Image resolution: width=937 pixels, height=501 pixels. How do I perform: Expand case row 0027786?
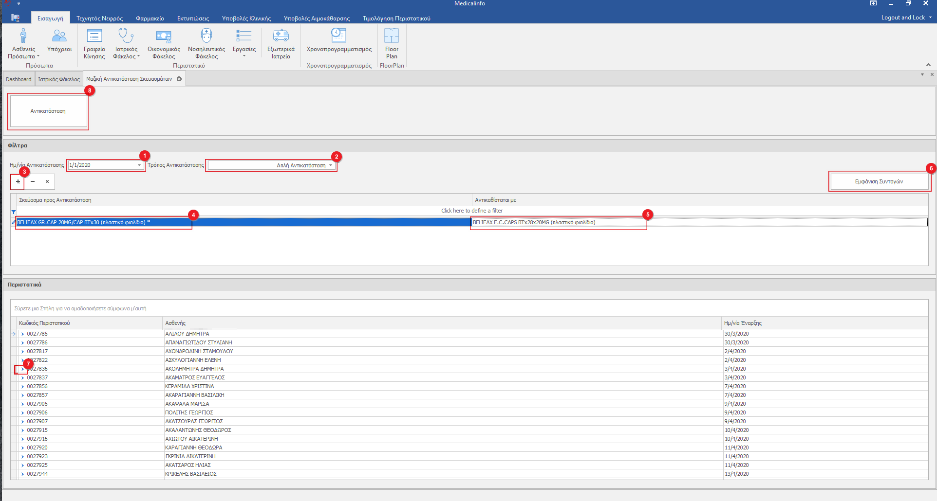[x=22, y=343]
